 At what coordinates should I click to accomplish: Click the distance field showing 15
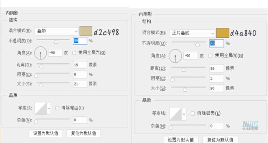point(80,65)
